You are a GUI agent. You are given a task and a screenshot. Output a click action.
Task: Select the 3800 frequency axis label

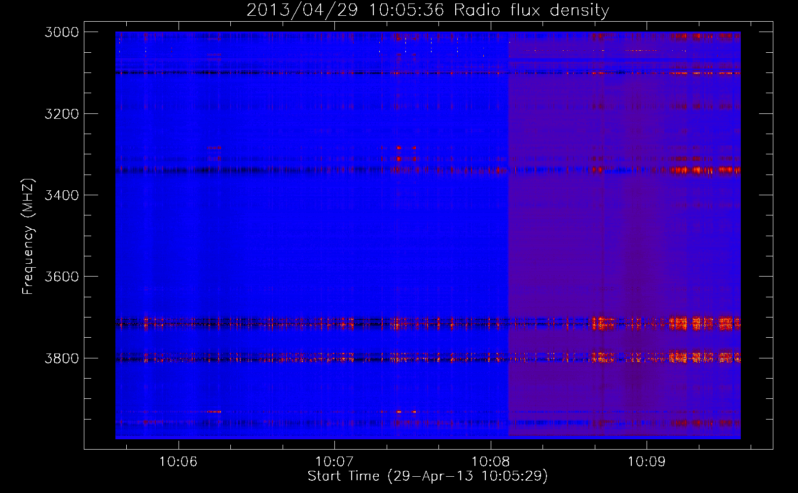click(62, 358)
